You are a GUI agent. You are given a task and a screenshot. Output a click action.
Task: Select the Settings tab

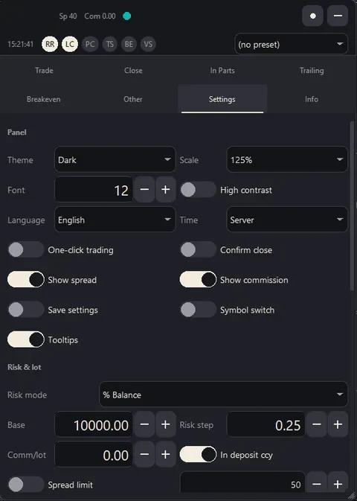(222, 99)
